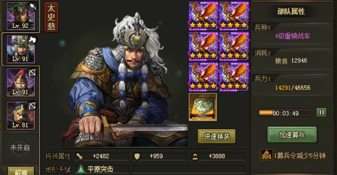Click the recruitment progress bar
Image resolution: width=337 pixels, height=175 pixels.
285,113
